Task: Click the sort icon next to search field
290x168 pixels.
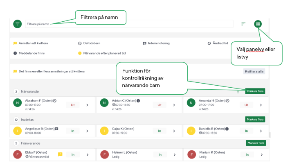Action: click(x=243, y=24)
